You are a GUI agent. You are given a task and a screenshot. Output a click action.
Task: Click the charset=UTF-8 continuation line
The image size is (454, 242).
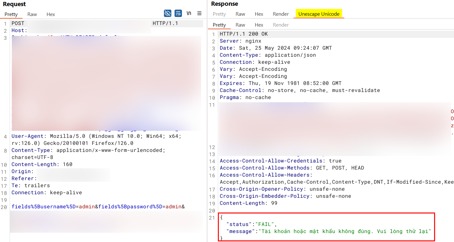(x=32, y=157)
